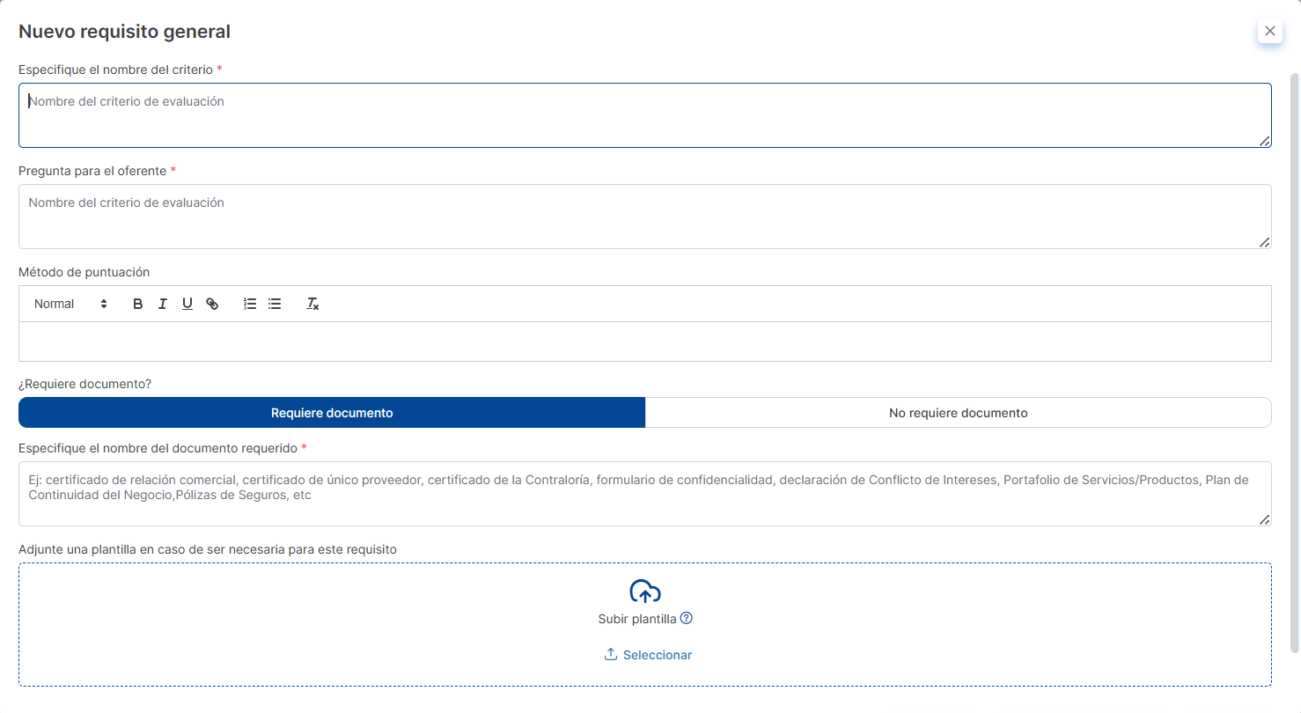Clear text formatting in the editor
This screenshot has height=713, width=1301.
pos(312,304)
